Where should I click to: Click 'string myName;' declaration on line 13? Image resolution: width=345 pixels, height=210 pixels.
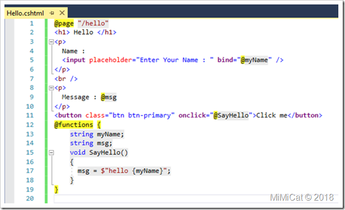click(97, 134)
